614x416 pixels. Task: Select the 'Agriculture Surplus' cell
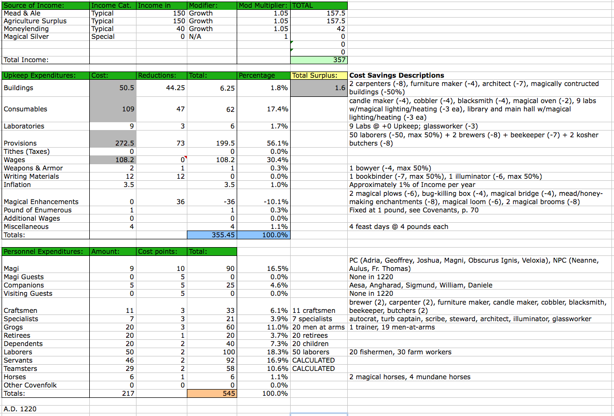[46, 21]
